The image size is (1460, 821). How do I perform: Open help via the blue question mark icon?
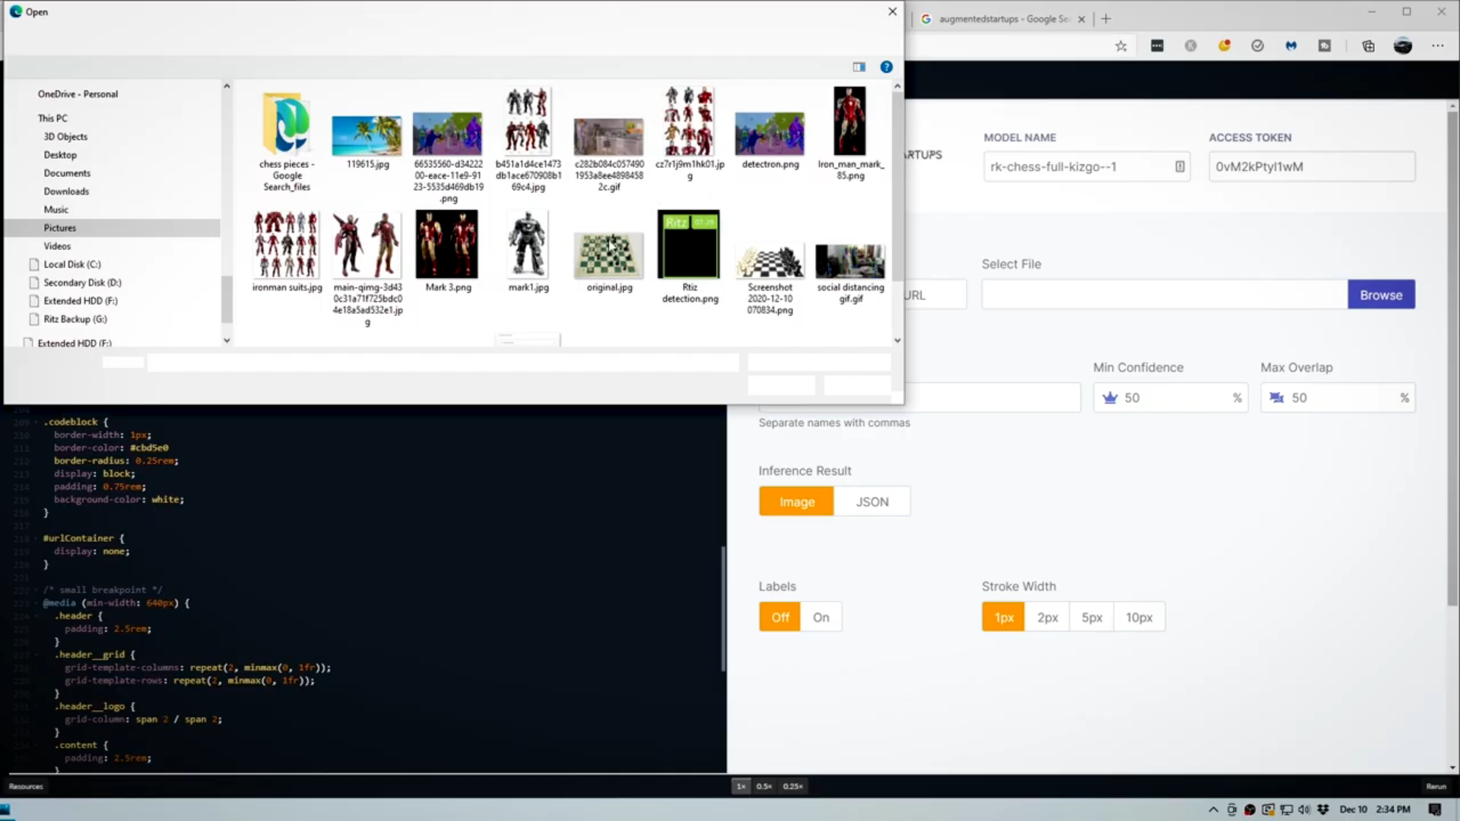pos(886,67)
